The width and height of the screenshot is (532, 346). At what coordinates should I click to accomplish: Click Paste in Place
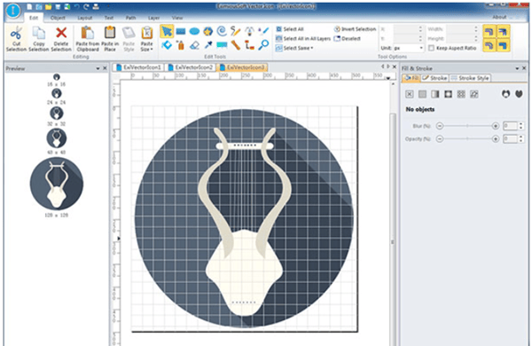(x=110, y=39)
